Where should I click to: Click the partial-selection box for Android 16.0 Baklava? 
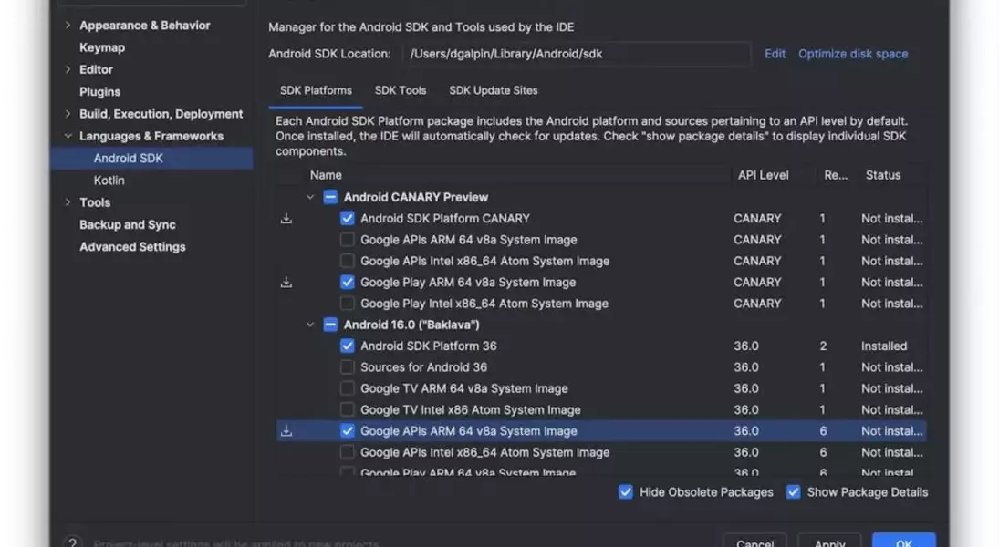tap(330, 325)
